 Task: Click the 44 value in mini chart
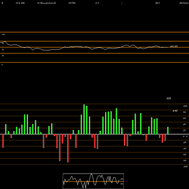tap(122, 184)
